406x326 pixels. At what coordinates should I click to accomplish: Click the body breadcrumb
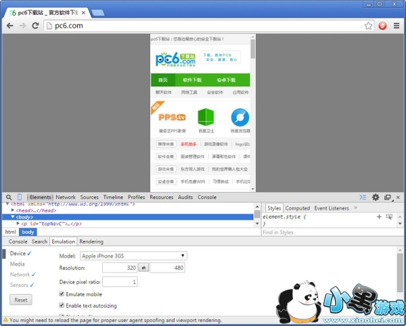point(28,232)
